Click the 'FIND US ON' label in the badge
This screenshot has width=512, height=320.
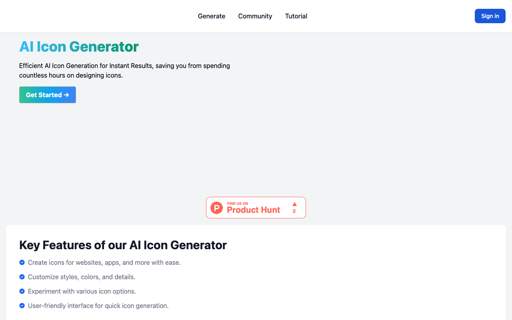(x=238, y=204)
